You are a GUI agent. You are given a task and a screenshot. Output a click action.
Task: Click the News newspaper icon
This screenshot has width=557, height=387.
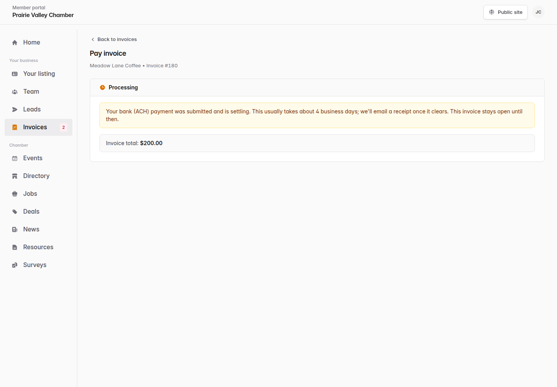click(x=15, y=229)
